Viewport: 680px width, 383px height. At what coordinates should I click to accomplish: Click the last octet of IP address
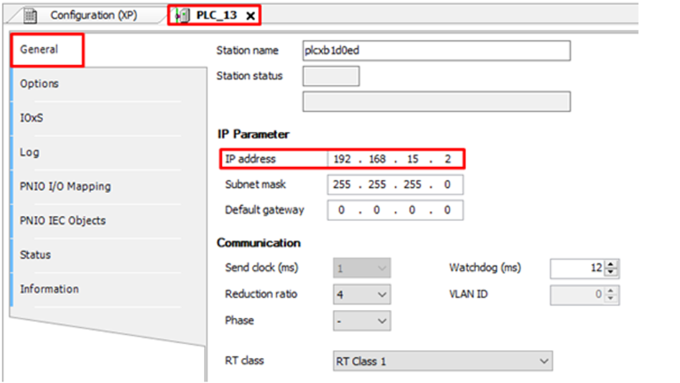pyautogui.click(x=447, y=159)
